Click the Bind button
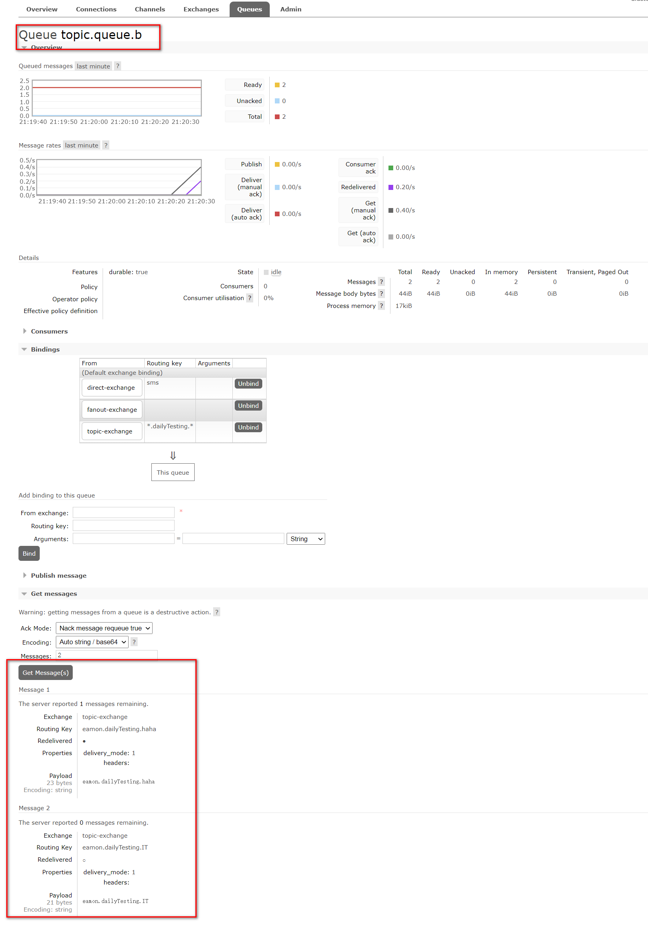648x925 pixels. point(29,554)
